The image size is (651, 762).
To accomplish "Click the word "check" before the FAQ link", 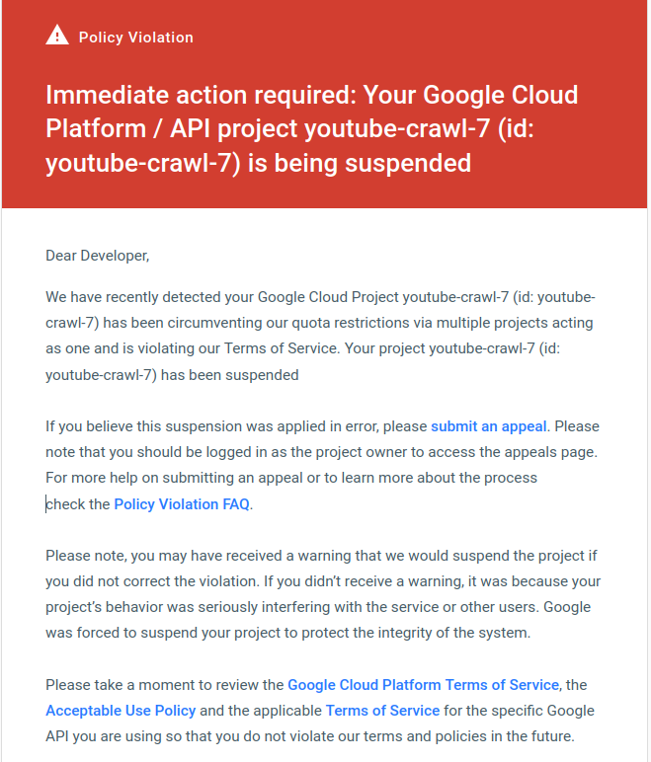I will [65, 504].
